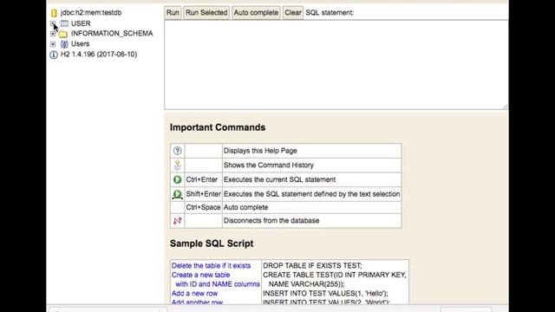The height and width of the screenshot is (312, 555).
Task: Click 'Create a new table' link
Action: [200, 275]
